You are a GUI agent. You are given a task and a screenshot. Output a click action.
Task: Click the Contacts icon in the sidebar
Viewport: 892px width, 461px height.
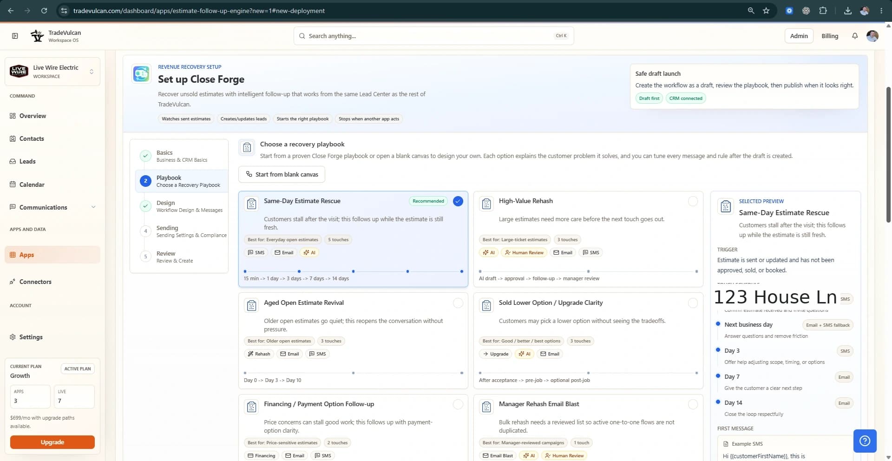(x=13, y=138)
